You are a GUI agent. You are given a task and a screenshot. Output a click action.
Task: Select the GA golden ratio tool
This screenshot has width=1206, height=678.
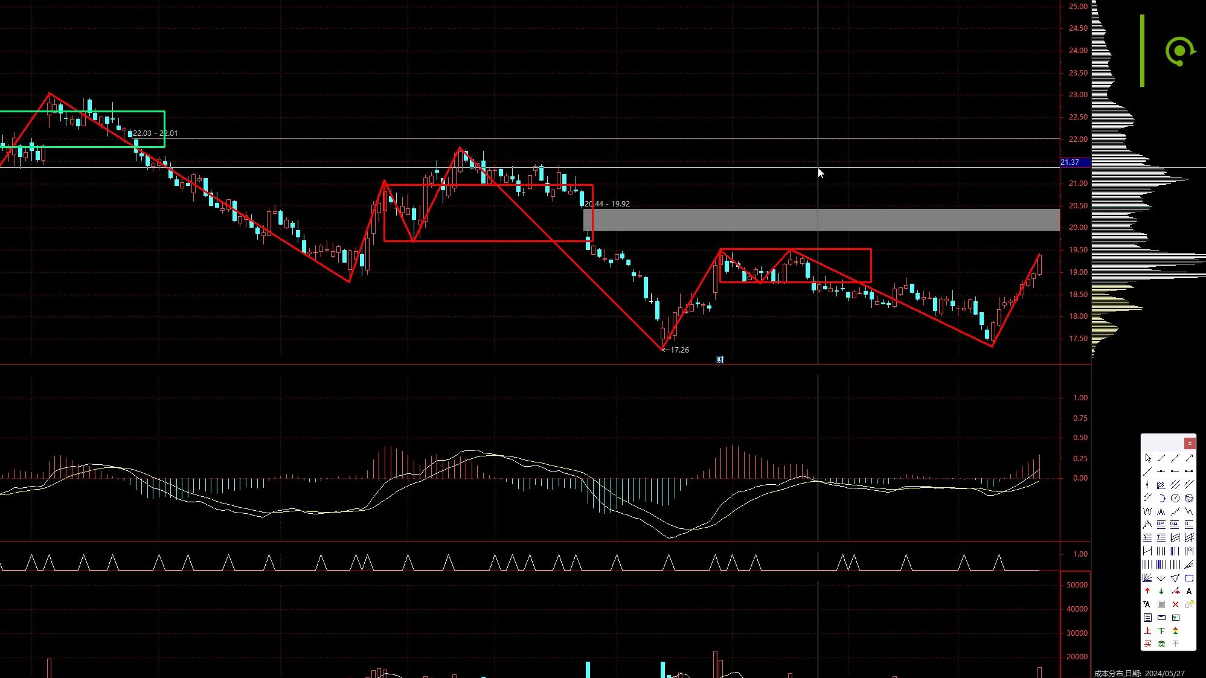point(1175,525)
